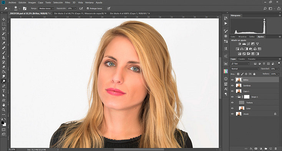Select the Dodge tool in toolbar
This screenshot has width=282, height=151.
point(3,81)
